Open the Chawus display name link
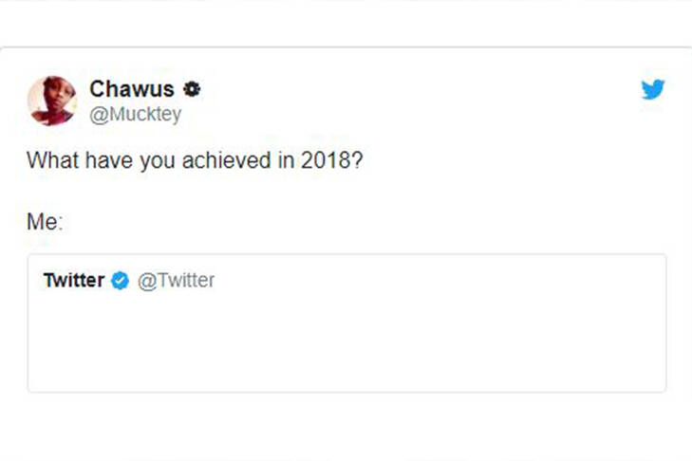This screenshot has height=461, width=692. [x=132, y=89]
